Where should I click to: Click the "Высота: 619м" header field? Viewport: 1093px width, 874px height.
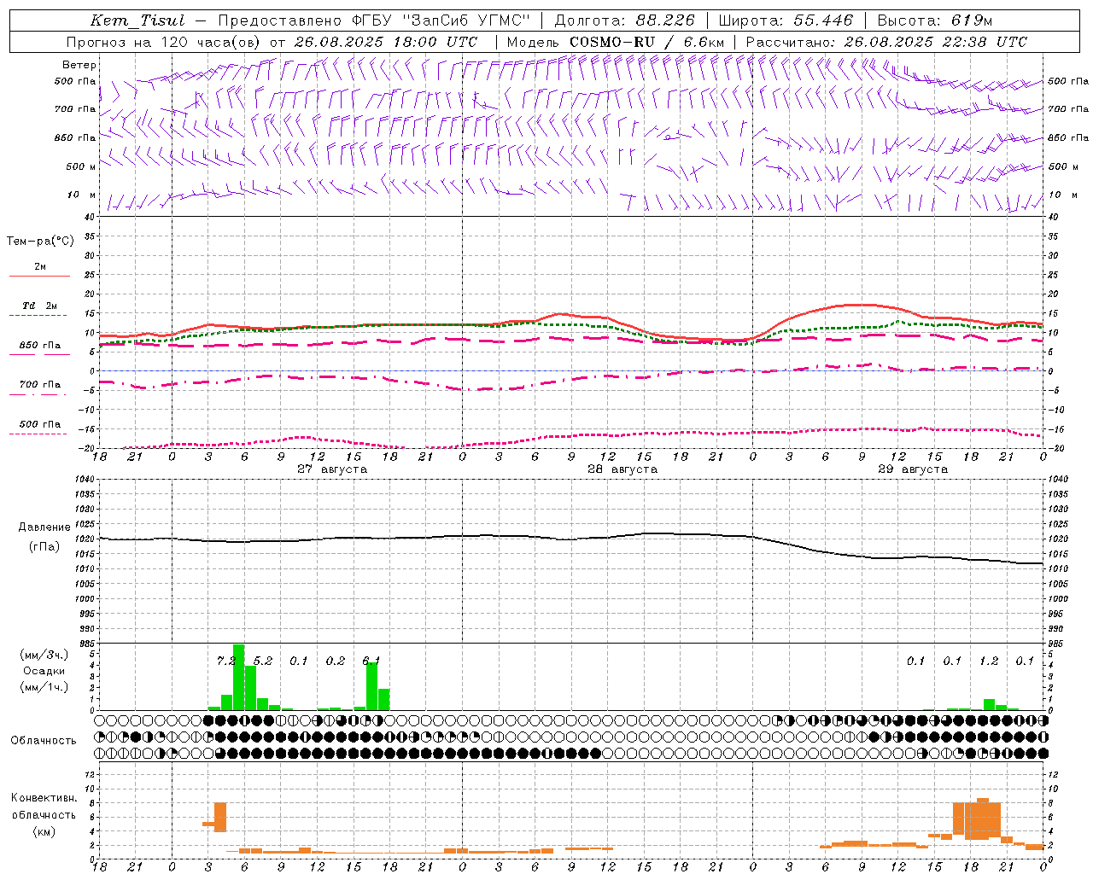935,20
